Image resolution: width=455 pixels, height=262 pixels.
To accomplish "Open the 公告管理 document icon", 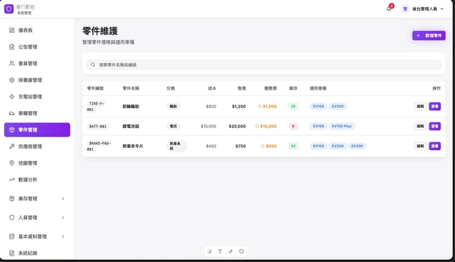I will (11, 47).
